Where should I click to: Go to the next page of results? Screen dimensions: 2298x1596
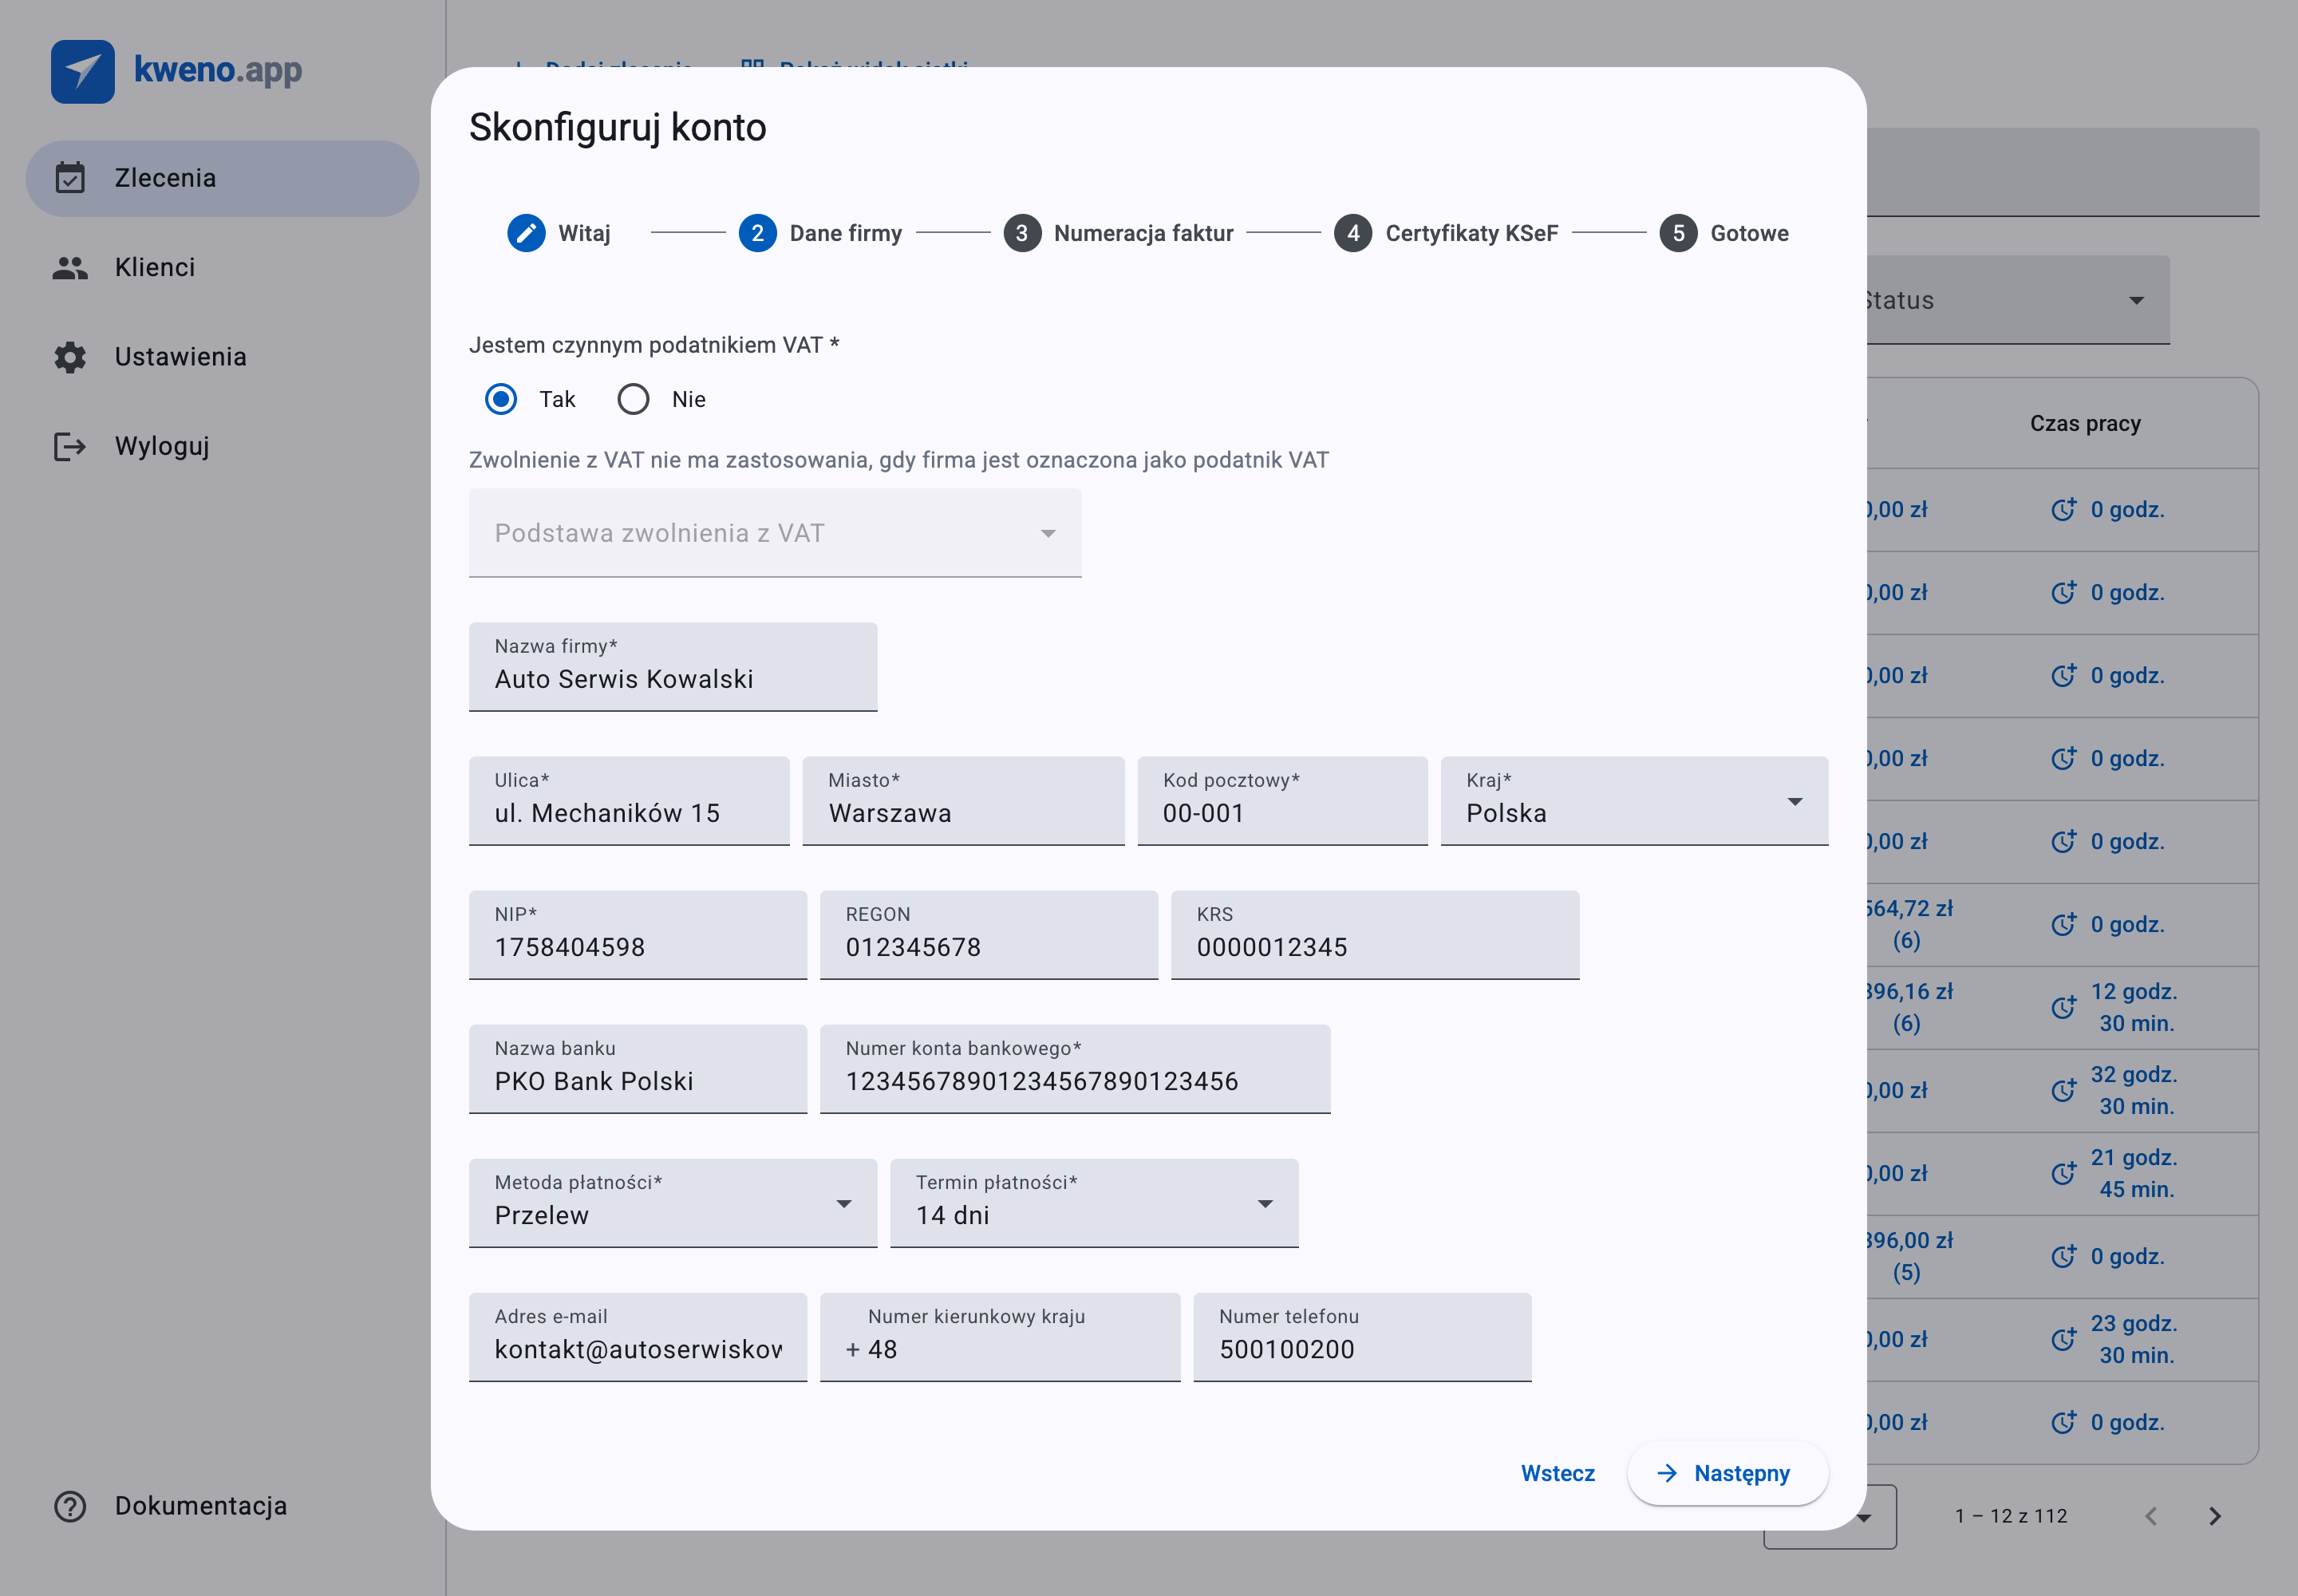coord(2215,1516)
